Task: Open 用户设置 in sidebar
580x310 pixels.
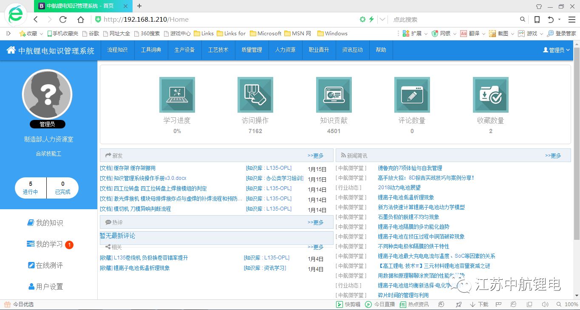Action: click(x=45, y=287)
